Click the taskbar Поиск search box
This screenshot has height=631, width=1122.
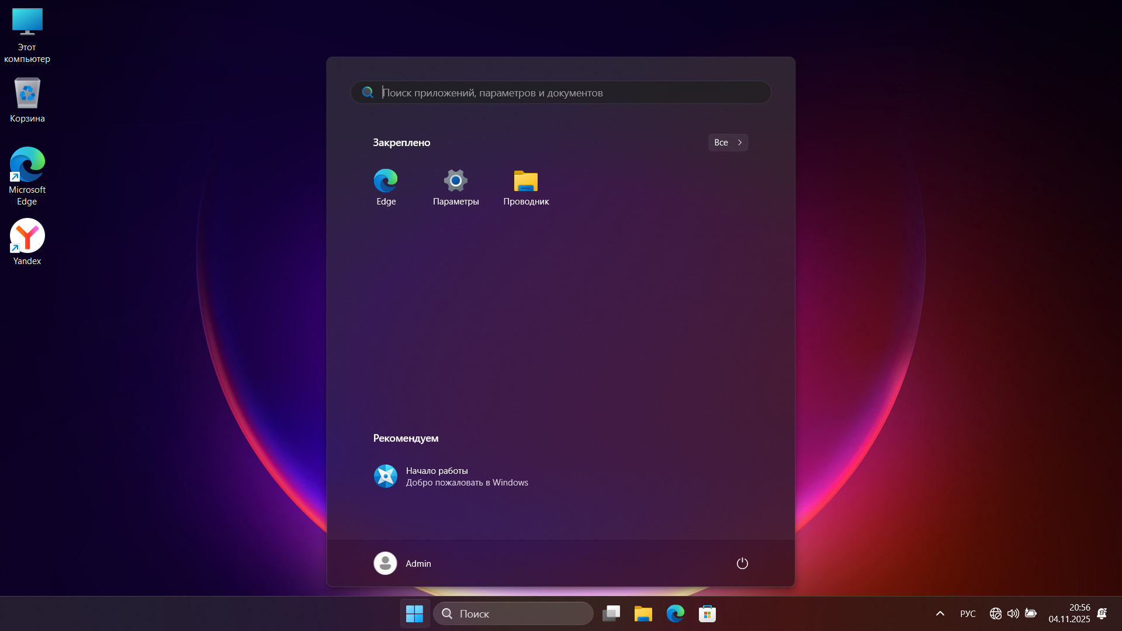[x=513, y=613]
